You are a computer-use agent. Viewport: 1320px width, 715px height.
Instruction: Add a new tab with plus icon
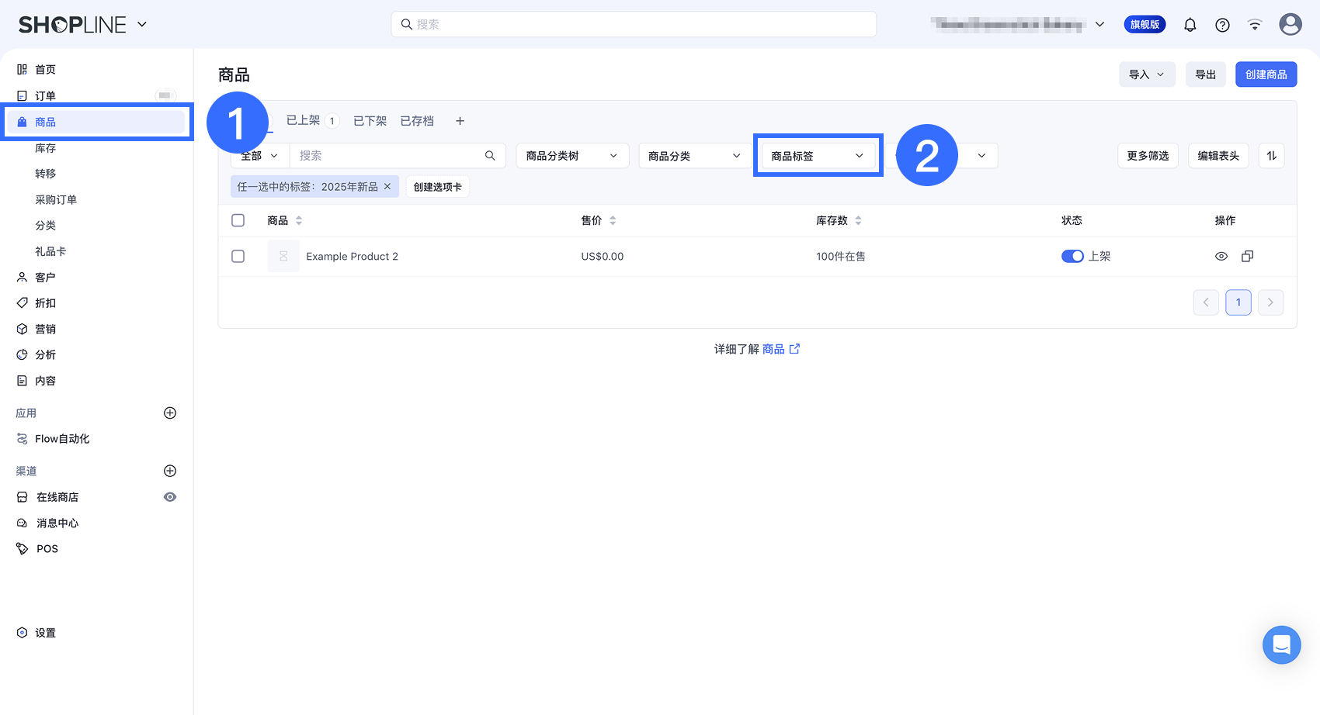coord(460,121)
